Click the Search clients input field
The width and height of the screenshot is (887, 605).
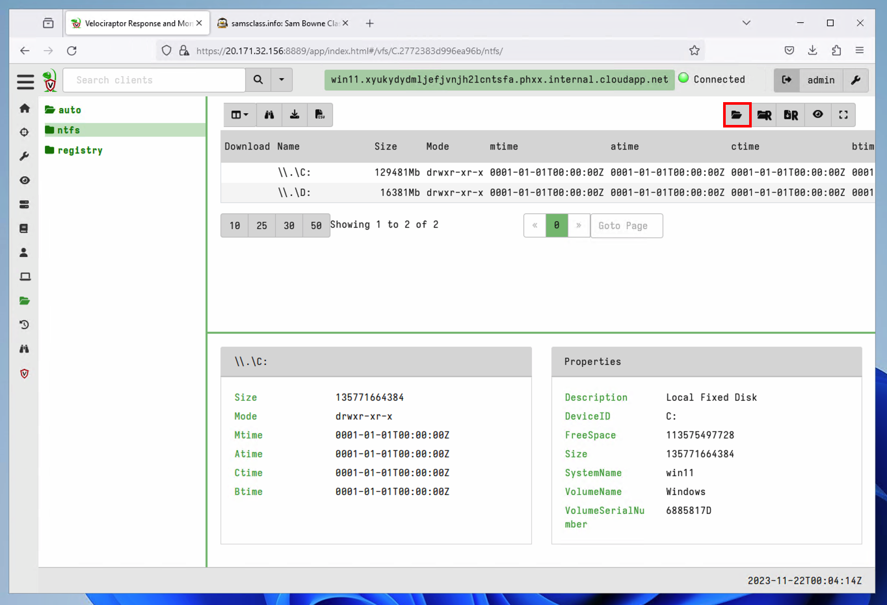click(154, 80)
